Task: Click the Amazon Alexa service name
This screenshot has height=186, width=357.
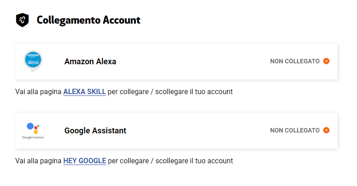Action: pos(90,62)
